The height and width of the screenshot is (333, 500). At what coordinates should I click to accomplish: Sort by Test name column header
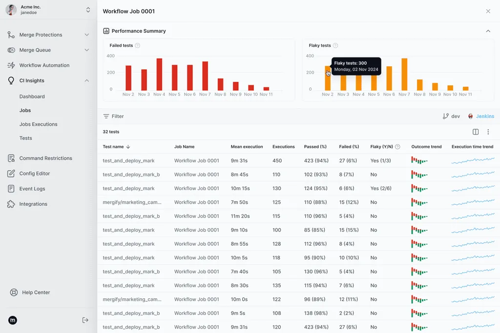(116, 147)
